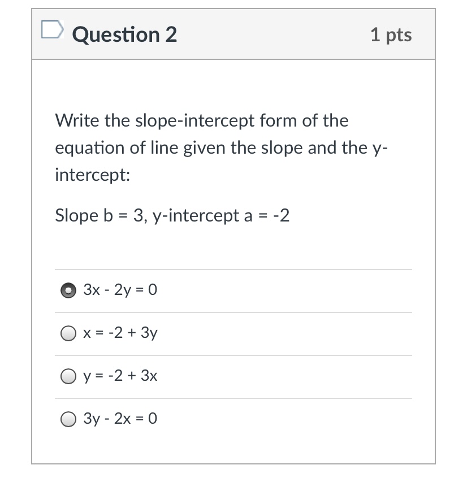Click the answer label 'x = -2 + 3y'
This screenshot has width=467, height=491.
pos(120,333)
